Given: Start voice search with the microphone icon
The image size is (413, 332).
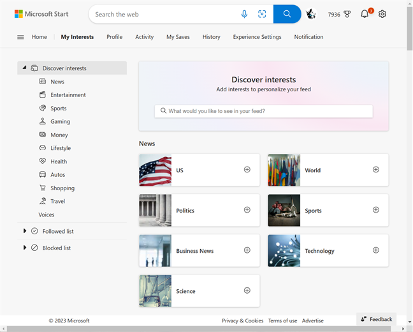Looking at the screenshot, I should point(244,14).
